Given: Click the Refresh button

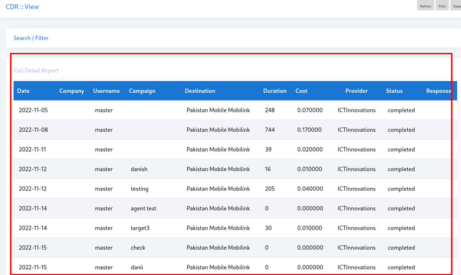Looking at the screenshot, I should tap(426, 6).
